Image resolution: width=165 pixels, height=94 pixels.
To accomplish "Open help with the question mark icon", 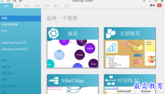I will tap(144, 1).
